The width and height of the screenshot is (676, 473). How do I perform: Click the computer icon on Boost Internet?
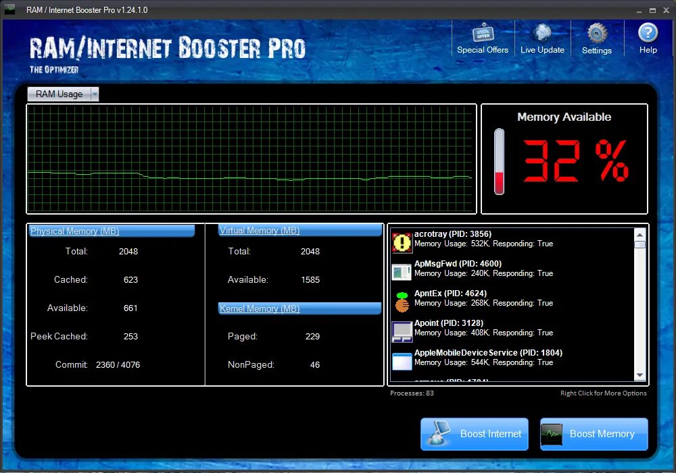[439, 433]
